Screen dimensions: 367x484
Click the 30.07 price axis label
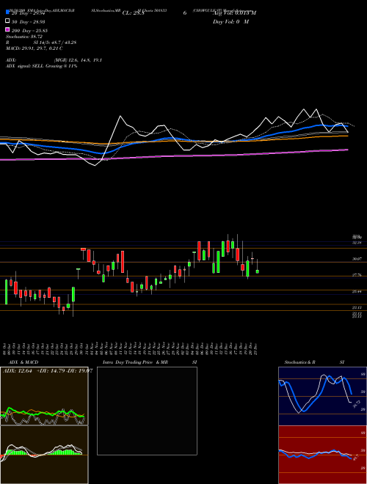point(357,259)
